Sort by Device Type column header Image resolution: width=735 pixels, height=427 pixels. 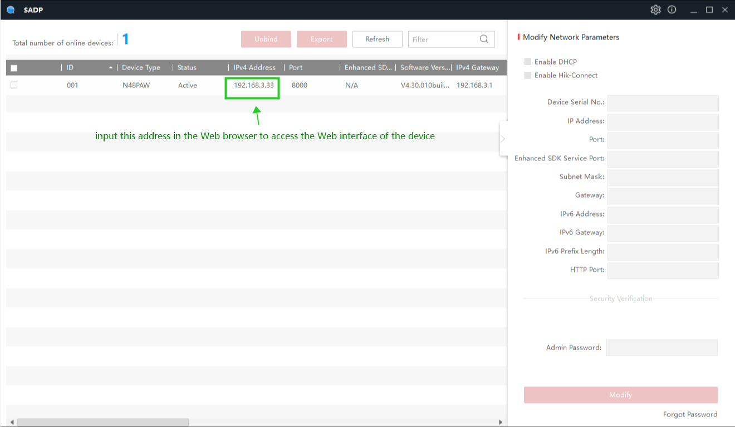[x=141, y=67]
